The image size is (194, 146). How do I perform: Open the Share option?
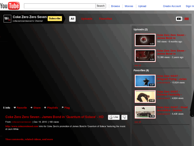pyautogui.click(x=35, y=108)
